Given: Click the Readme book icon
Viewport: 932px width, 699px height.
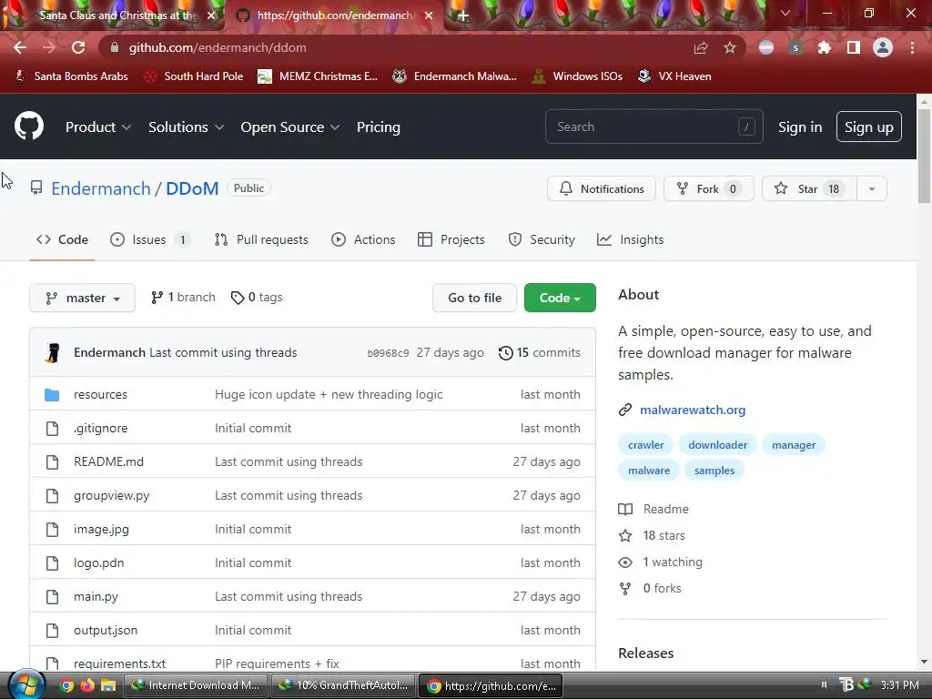Looking at the screenshot, I should point(625,510).
